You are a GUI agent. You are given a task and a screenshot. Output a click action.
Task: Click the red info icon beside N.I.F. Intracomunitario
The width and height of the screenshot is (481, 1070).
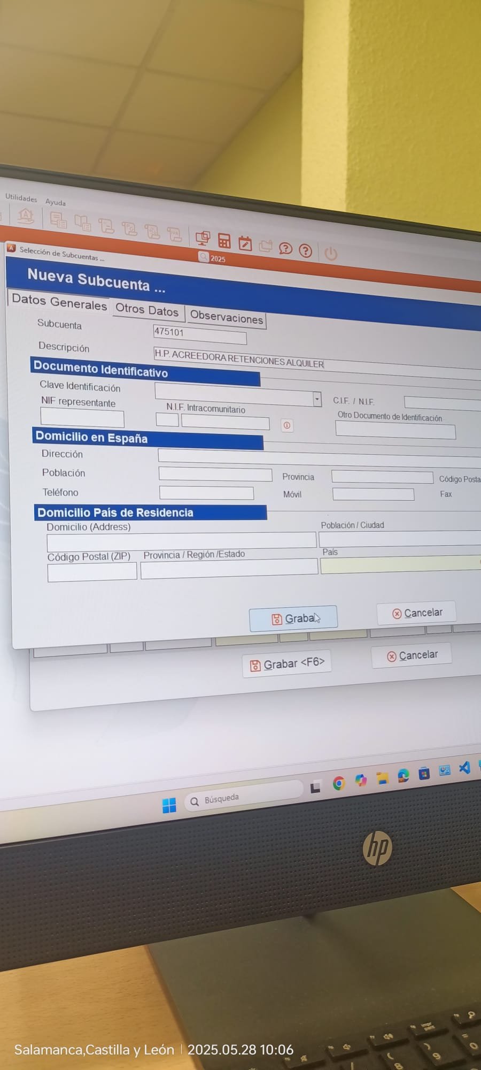pyautogui.click(x=287, y=425)
